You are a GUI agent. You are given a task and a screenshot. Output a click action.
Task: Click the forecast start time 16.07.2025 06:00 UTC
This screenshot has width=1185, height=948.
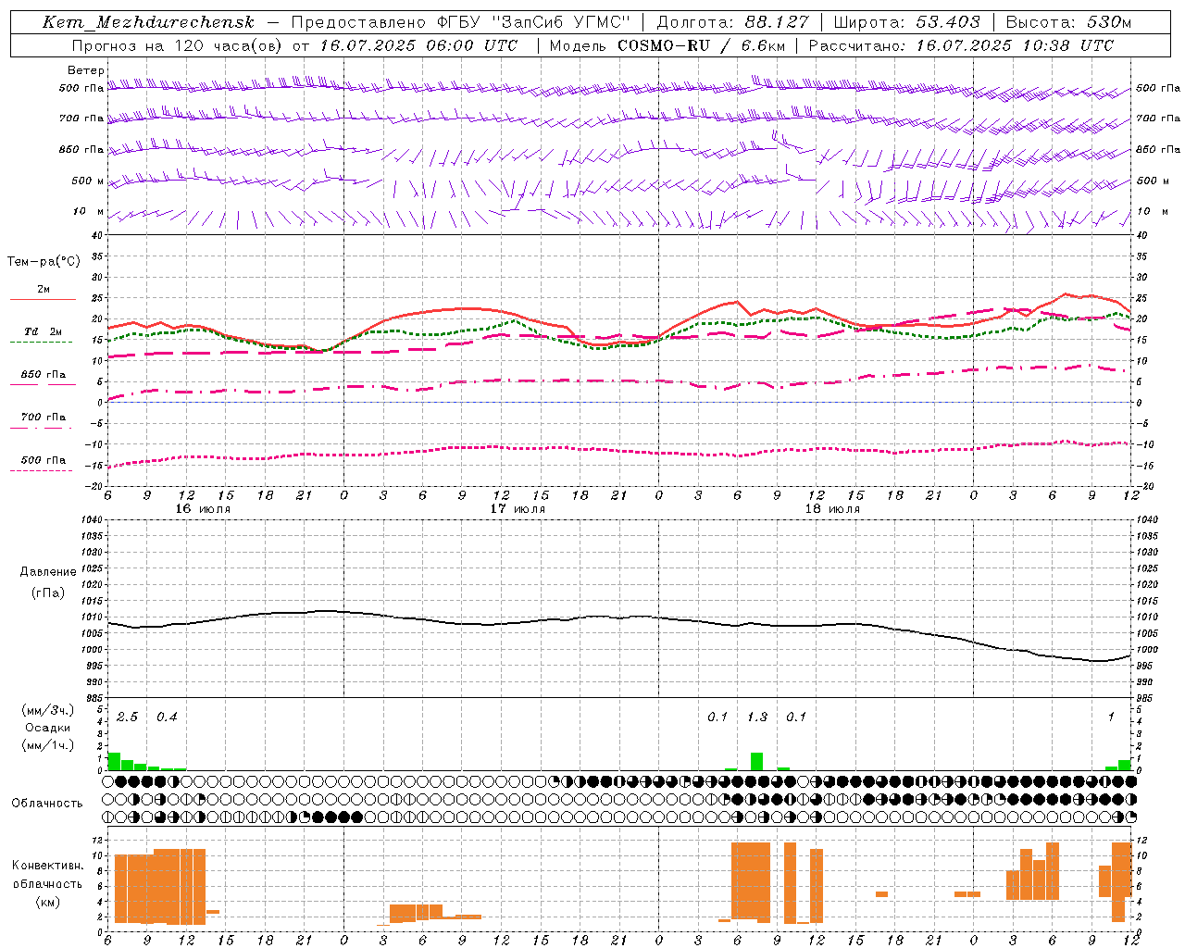pyautogui.click(x=418, y=45)
